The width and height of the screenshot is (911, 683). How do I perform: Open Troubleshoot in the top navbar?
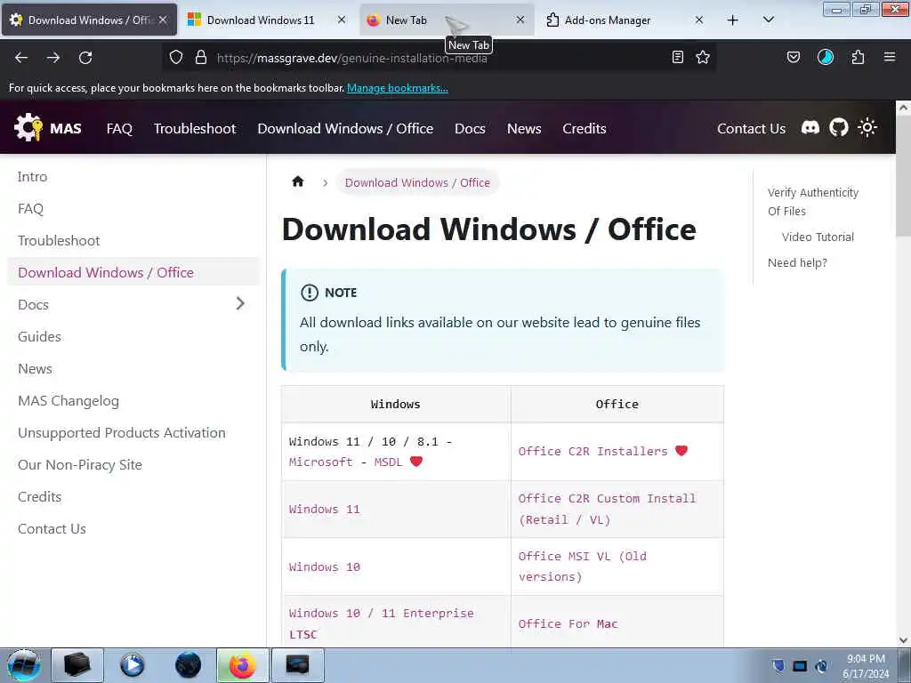pos(195,128)
